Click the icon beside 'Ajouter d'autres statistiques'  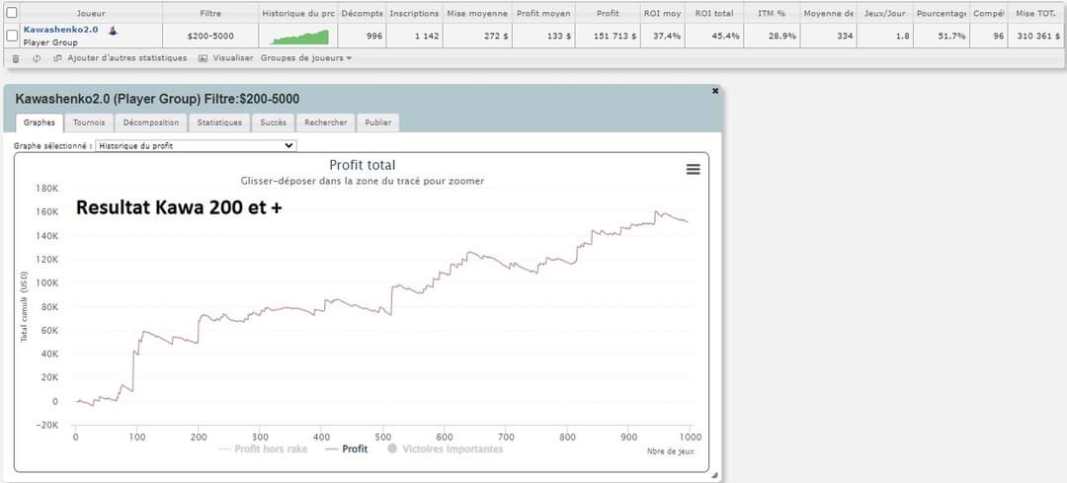click(x=57, y=58)
